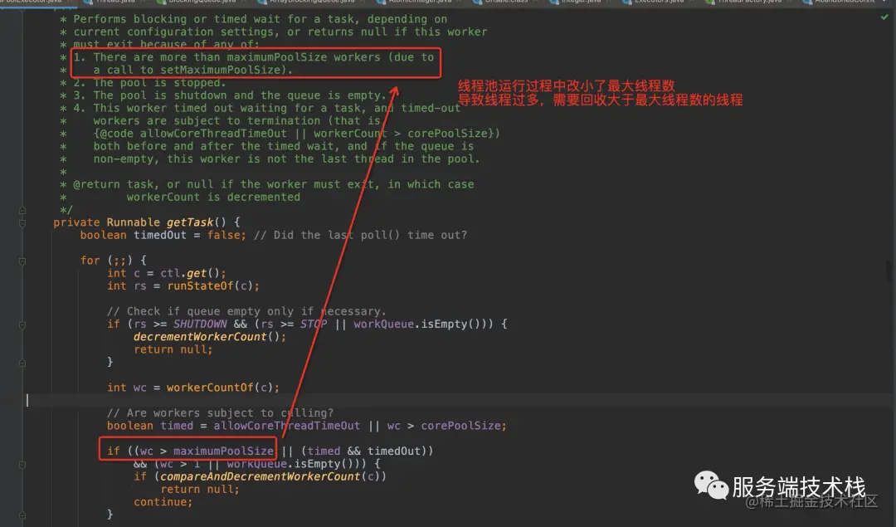Click 'int wc' variable declaration

tap(126, 388)
